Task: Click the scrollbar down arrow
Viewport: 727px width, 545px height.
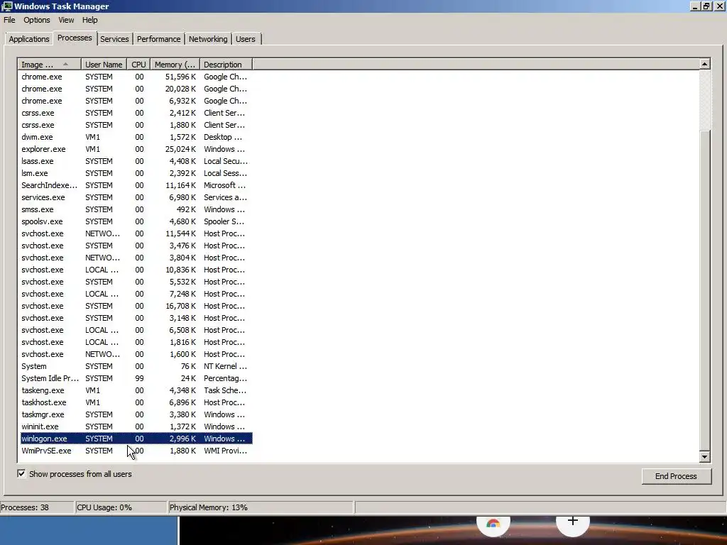Action: click(x=705, y=456)
